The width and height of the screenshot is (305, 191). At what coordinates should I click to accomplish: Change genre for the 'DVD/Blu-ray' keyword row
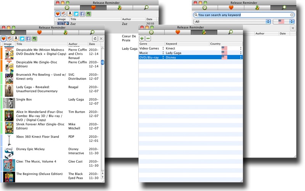[x=152, y=57]
